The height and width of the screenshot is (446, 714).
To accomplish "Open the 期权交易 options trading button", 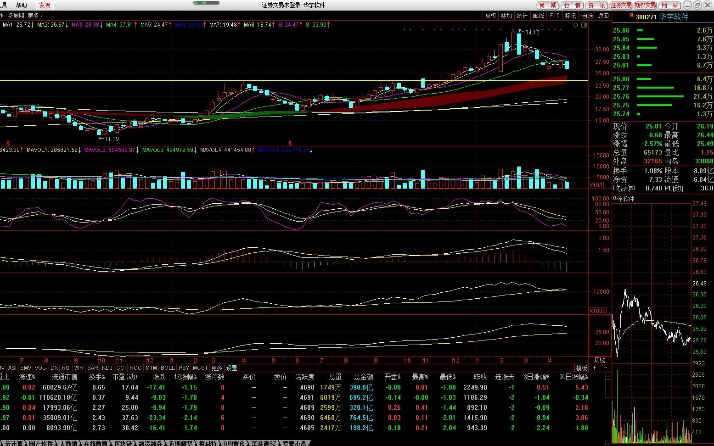I will coord(645,5).
